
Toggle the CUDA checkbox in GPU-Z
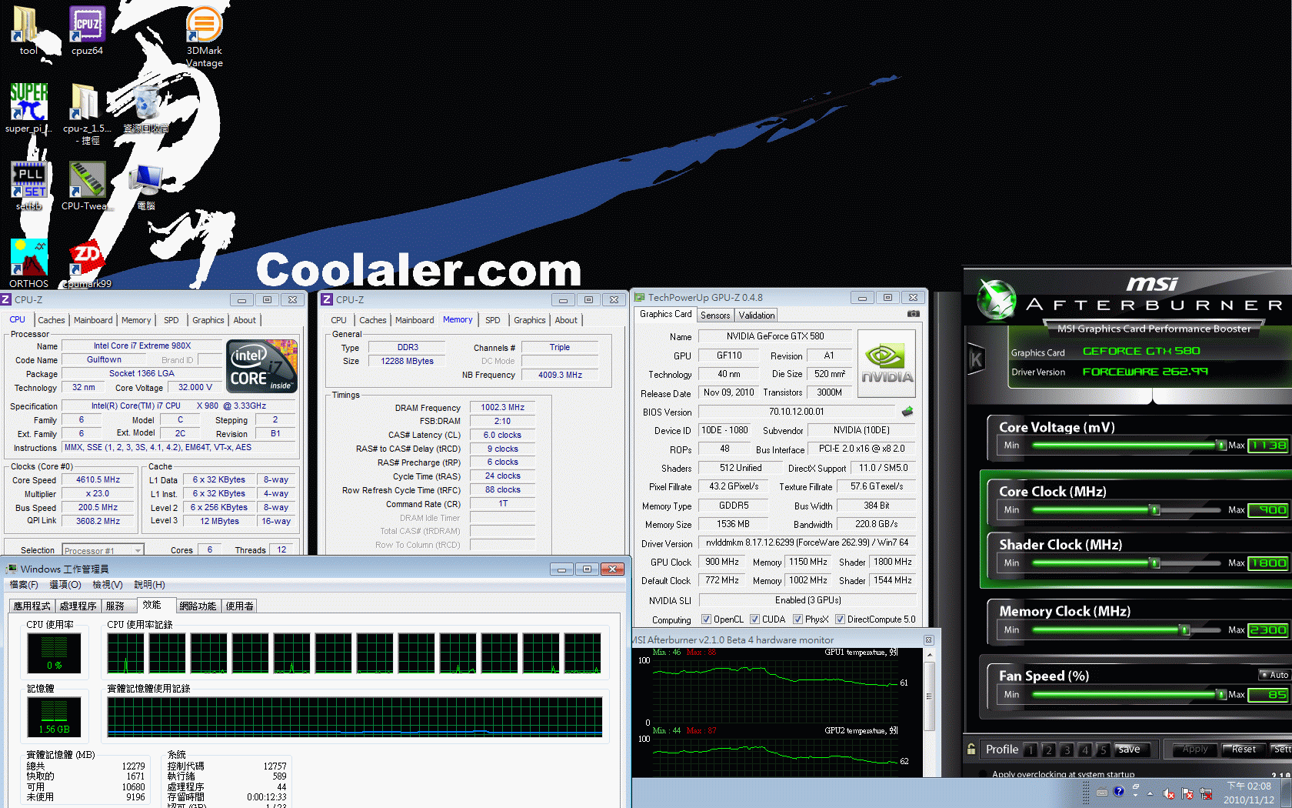755,619
